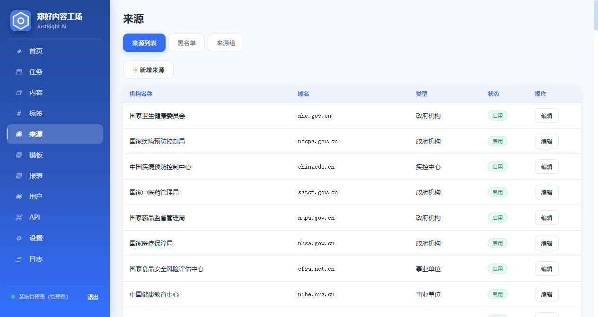This screenshot has width=598, height=317.
Task: Click the domain nmpa.gov.cn
Action: (317, 218)
